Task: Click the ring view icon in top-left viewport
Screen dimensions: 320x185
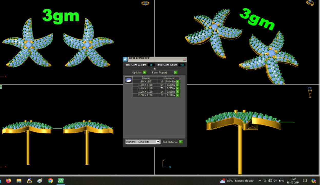Action: point(145,3)
